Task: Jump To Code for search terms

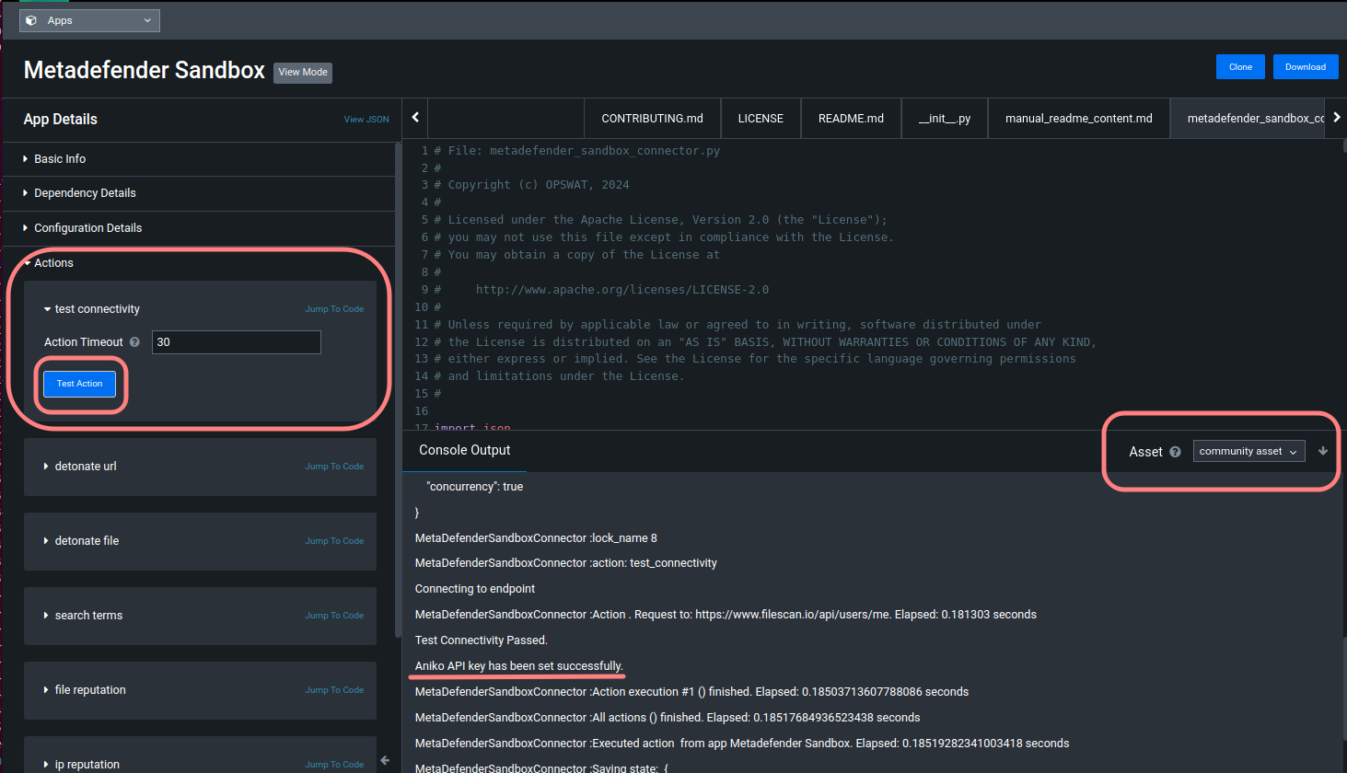Action: tap(334, 616)
